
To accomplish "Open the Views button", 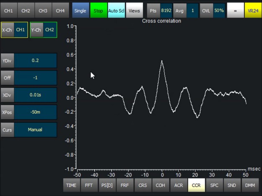I will point(134,10).
